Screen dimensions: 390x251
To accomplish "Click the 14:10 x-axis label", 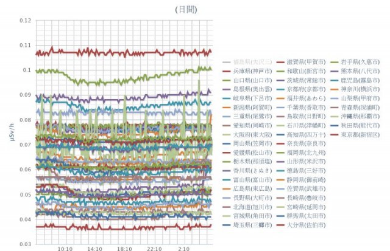I will (x=94, y=249).
